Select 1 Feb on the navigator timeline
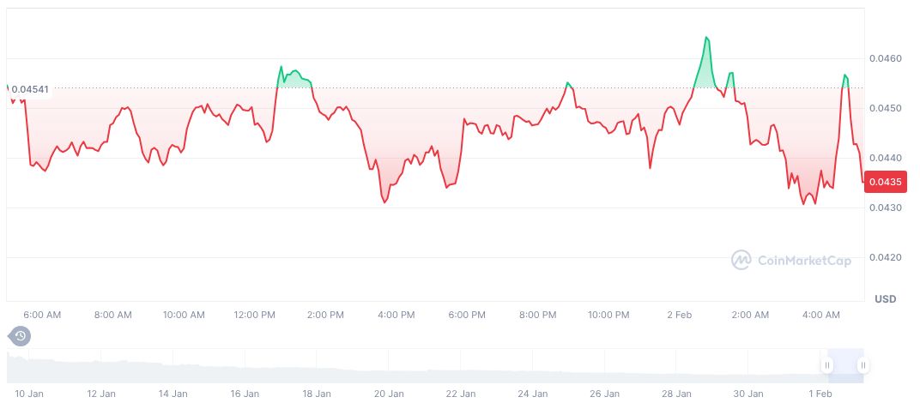This screenshot has height=403, width=920. click(x=820, y=394)
